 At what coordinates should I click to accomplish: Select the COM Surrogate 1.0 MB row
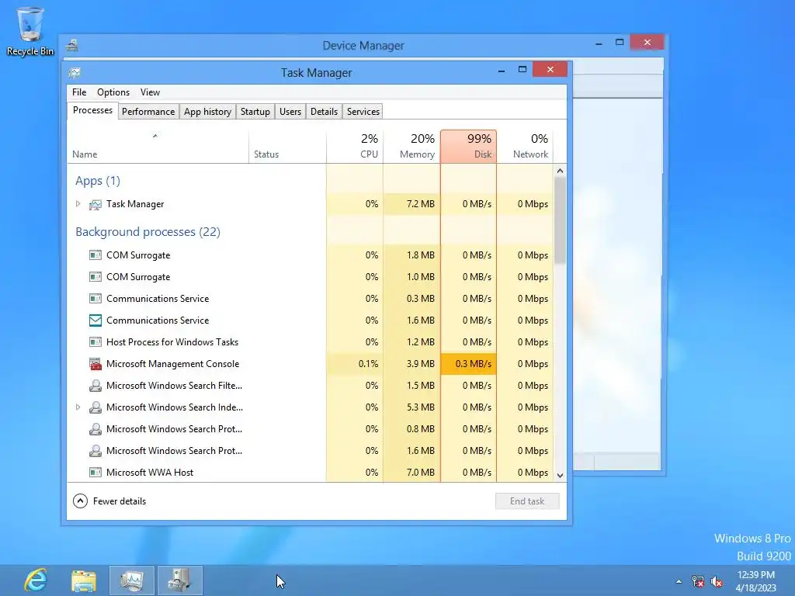311,277
